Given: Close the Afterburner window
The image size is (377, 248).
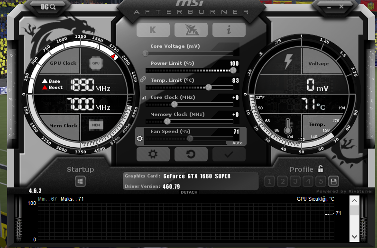Looking at the screenshot, I should pos(341,7).
